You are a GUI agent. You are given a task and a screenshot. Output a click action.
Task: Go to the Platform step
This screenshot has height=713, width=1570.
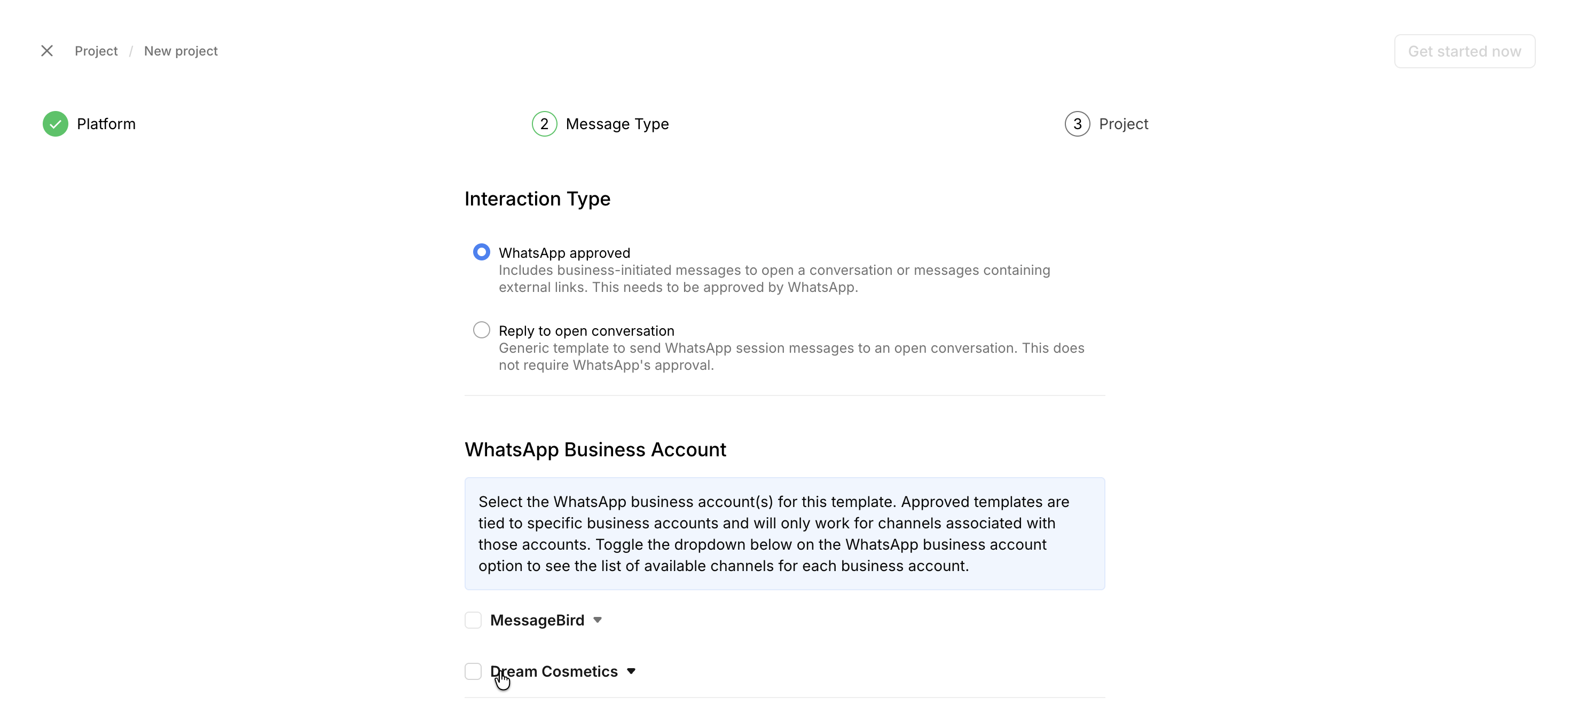click(x=106, y=124)
